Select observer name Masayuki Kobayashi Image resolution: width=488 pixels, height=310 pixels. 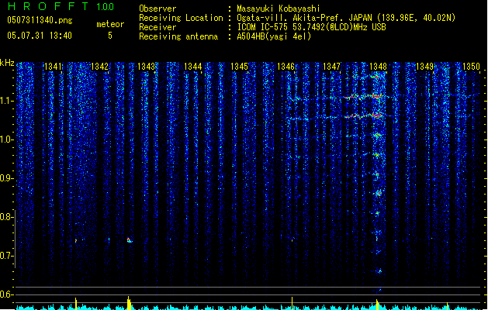tap(279, 9)
